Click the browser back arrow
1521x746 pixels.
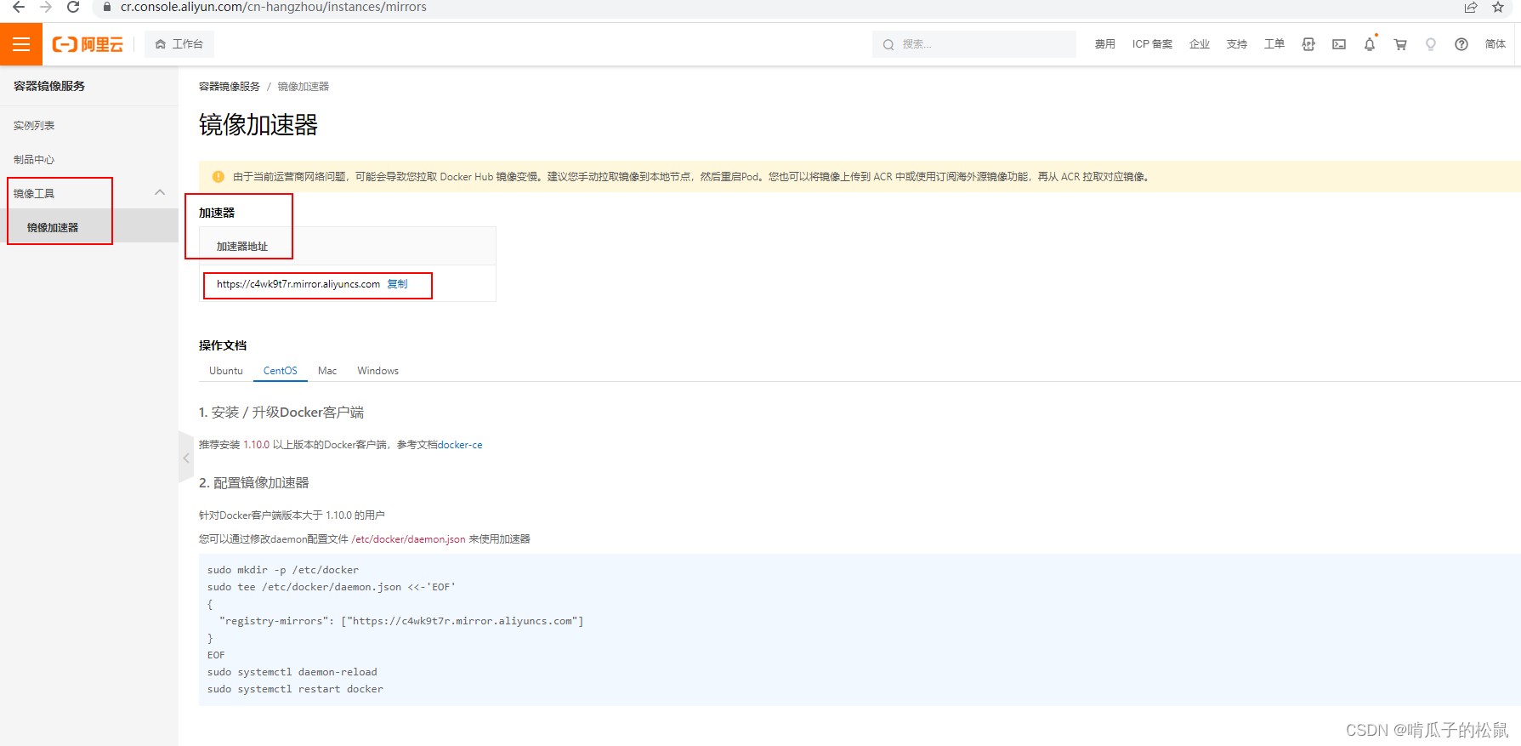click(x=19, y=7)
